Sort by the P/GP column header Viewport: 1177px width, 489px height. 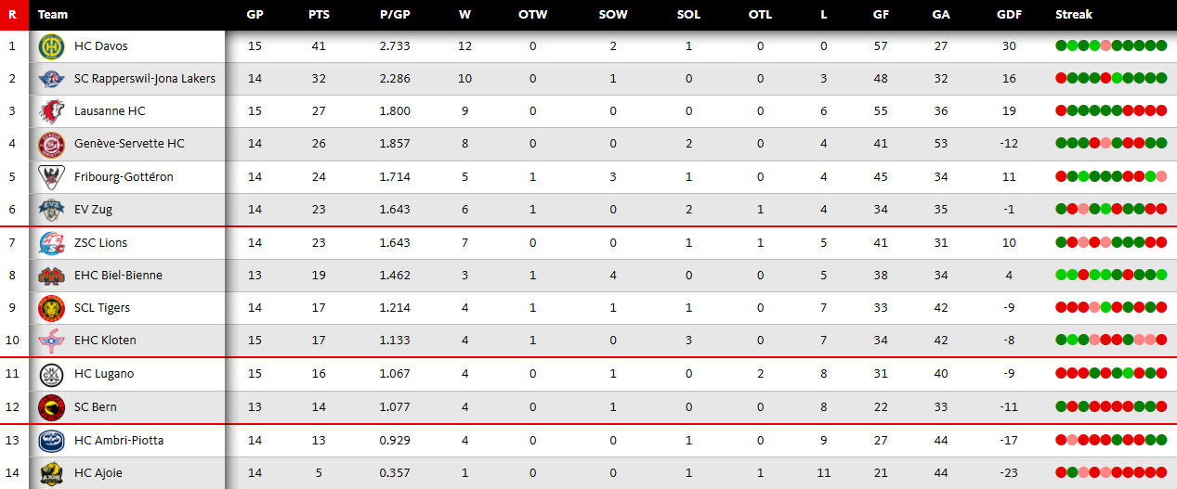tap(395, 15)
